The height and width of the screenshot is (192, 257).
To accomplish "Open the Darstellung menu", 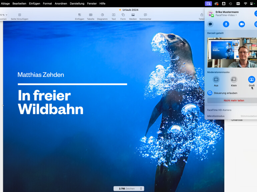I will click(x=77, y=3).
